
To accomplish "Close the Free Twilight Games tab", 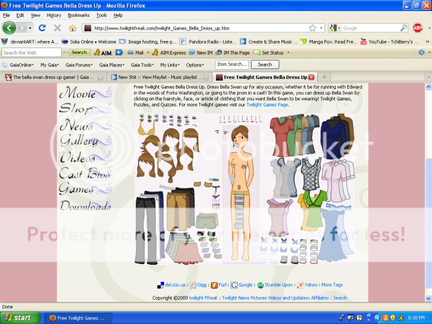I will point(311,77).
